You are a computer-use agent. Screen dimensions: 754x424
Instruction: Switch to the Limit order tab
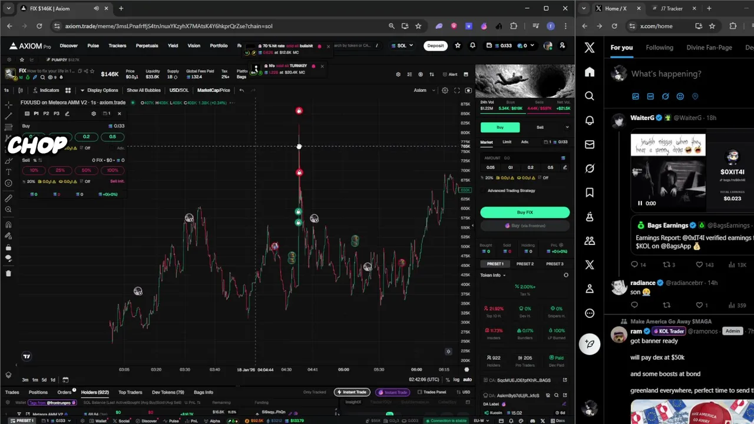[x=507, y=142]
